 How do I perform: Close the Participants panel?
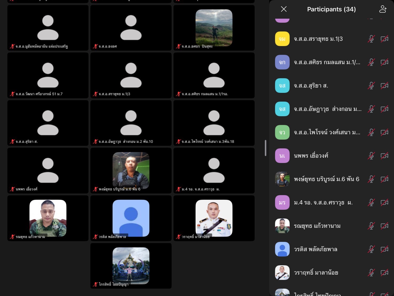pyautogui.click(x=284, y=9)
